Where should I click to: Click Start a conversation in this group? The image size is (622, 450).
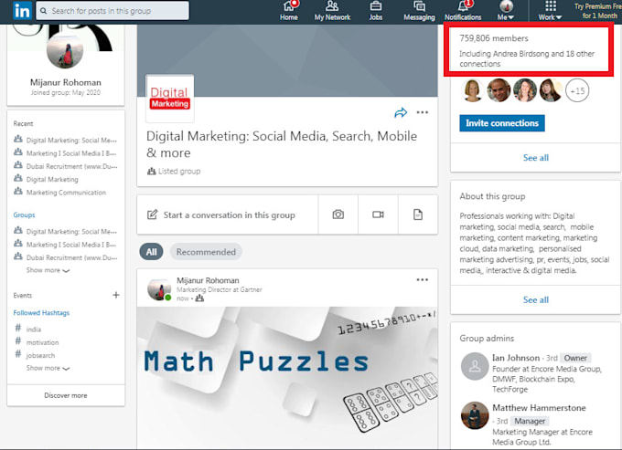228,215
